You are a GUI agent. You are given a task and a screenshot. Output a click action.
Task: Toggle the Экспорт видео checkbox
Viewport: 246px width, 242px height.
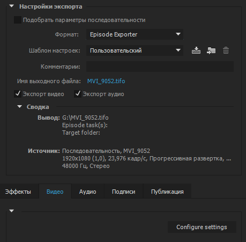(18, 94)
